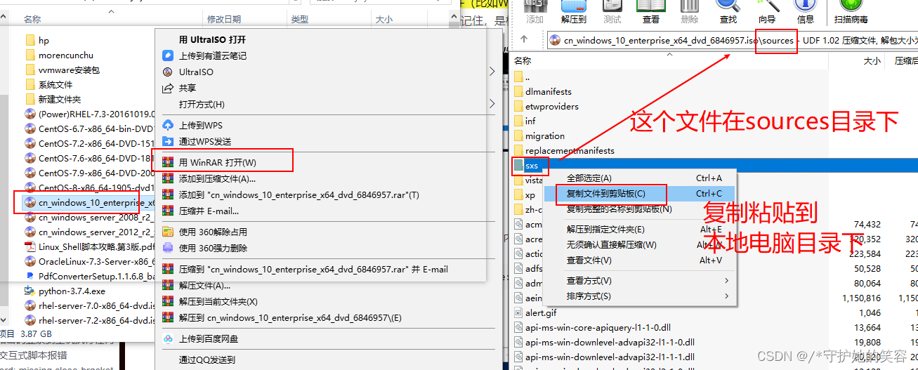Select the 系统文件 folder
This screenshot has height=370, width=918.
pos(55,85)
